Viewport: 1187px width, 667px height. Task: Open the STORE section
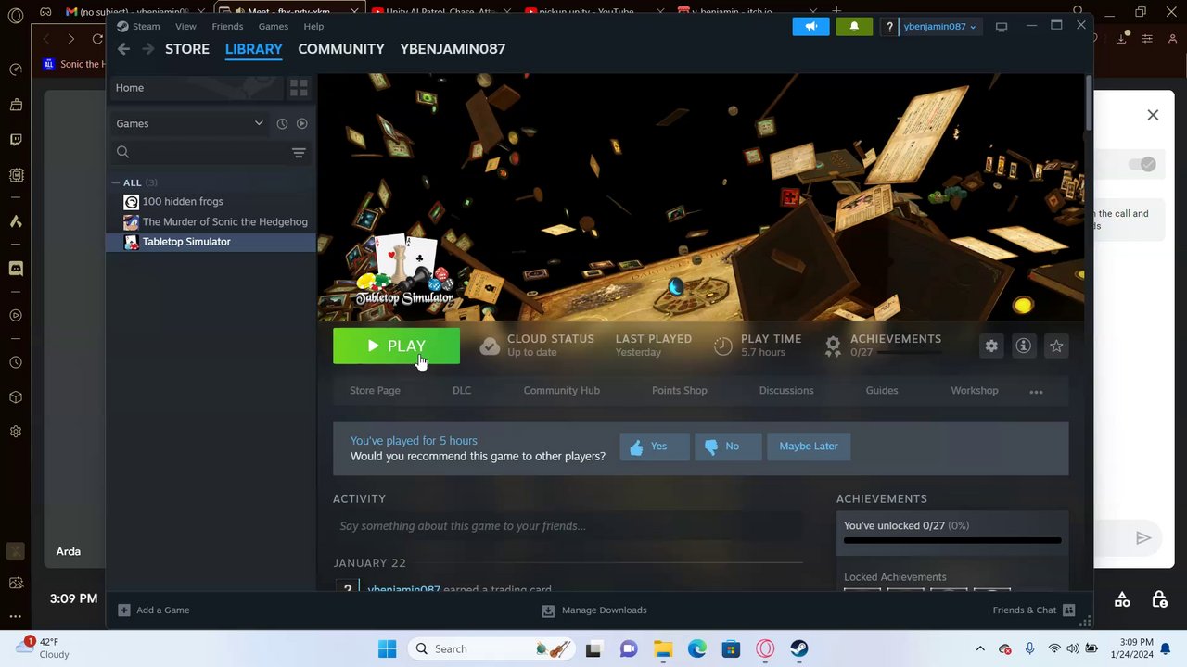tap(187, 48)
